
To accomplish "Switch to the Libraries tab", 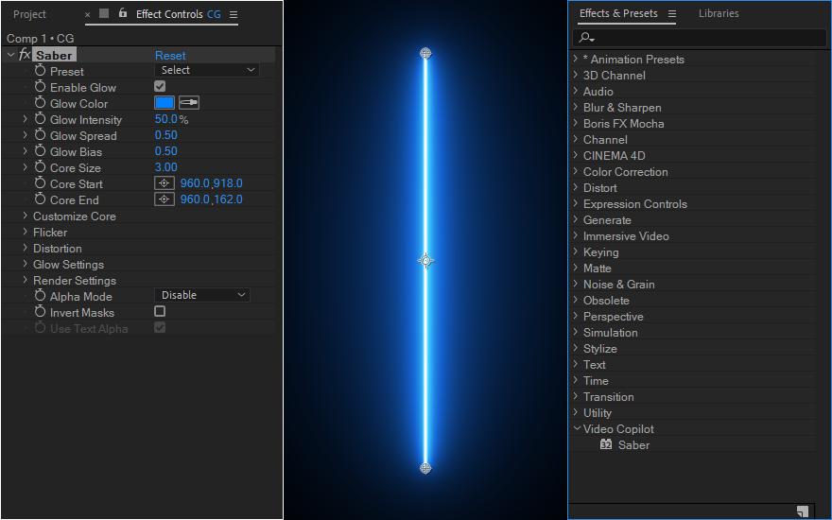I will coord(719,13).
